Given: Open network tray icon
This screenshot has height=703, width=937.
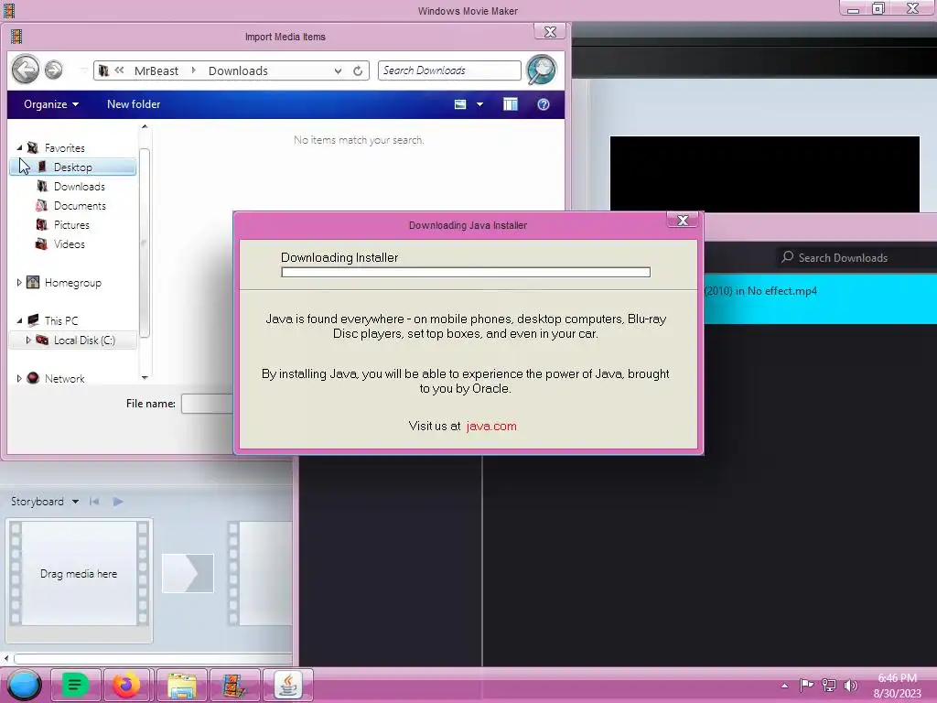Looking at the screenshot, I should [x=829, y=685].
